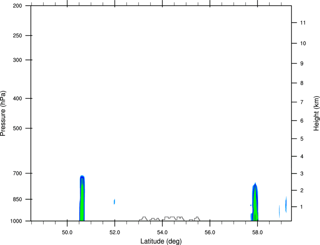Screen dimensions: 320x245
Task: Click the terrain outline near 54.0 latitude
Action: 169,219
